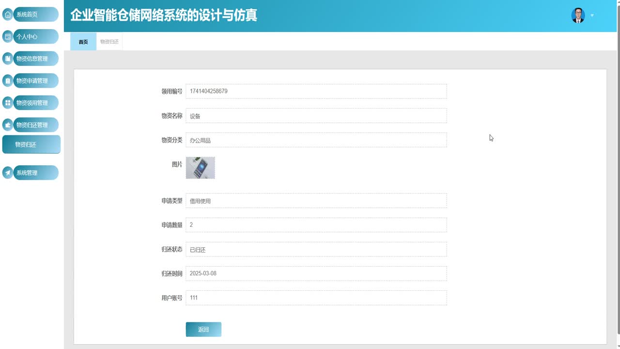The height and width of the screenshot is (349, 620).
Task: Expand 物资申请管理 menu
Action: click(36, 80)
